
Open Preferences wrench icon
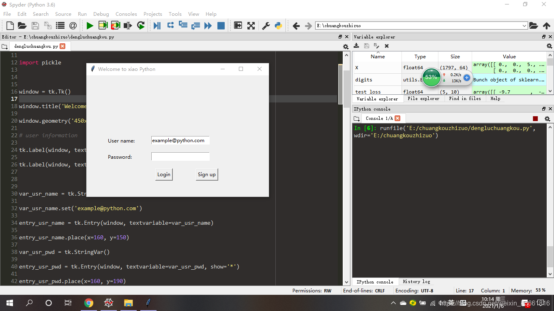click(x=266, y=26)
